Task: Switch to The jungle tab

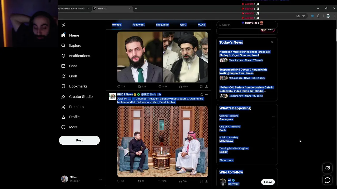Action: [x=162, y=25]
